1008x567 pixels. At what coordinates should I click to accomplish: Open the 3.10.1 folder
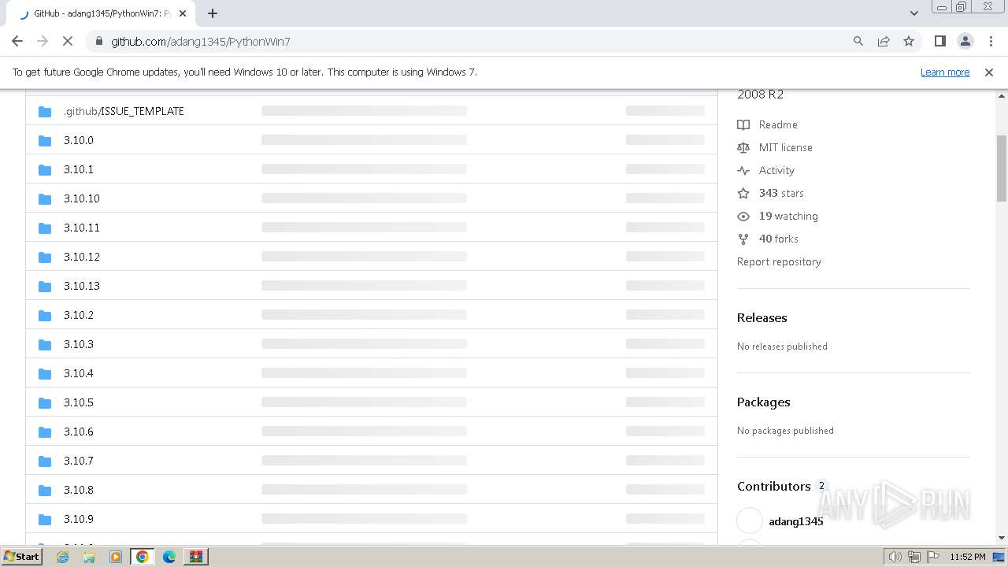[x=79, y=169]
